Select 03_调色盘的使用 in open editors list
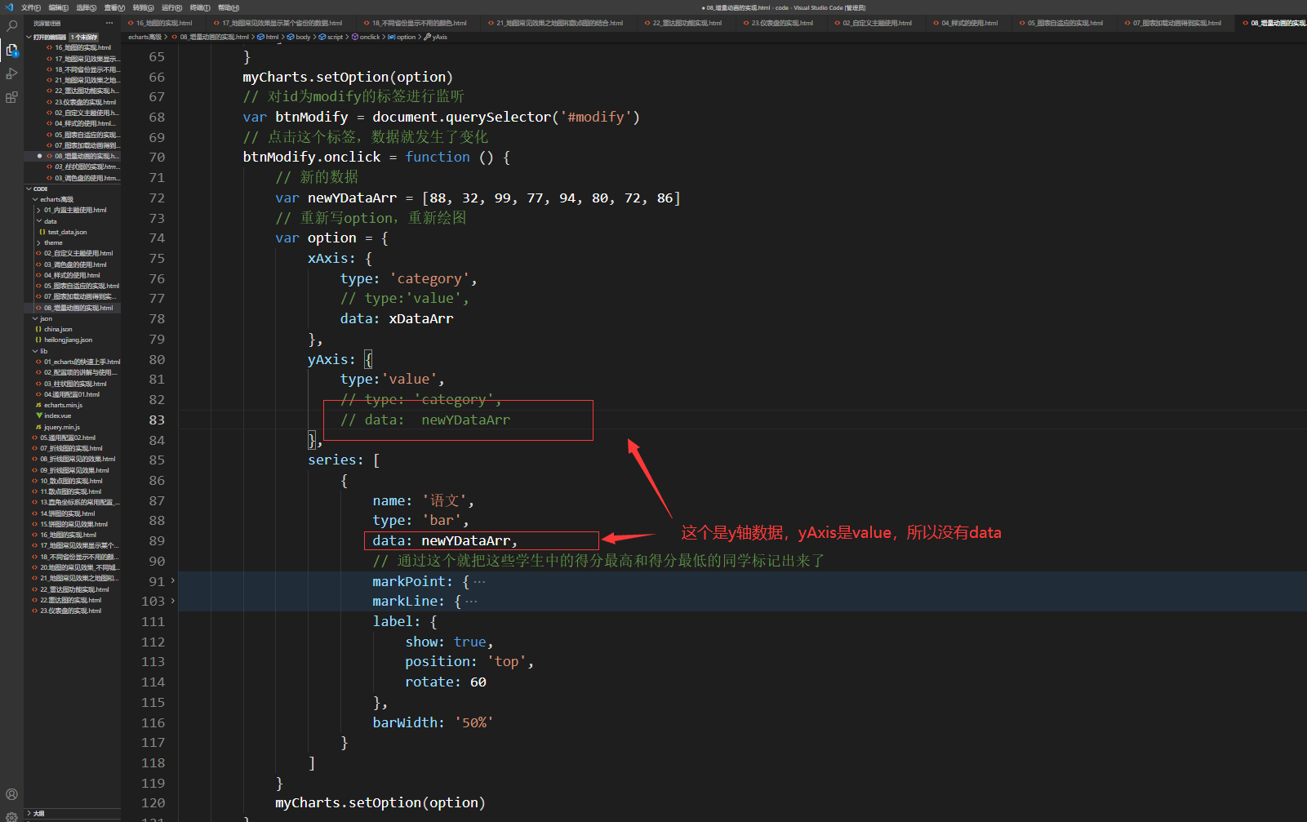 click(x=87, y=178)
